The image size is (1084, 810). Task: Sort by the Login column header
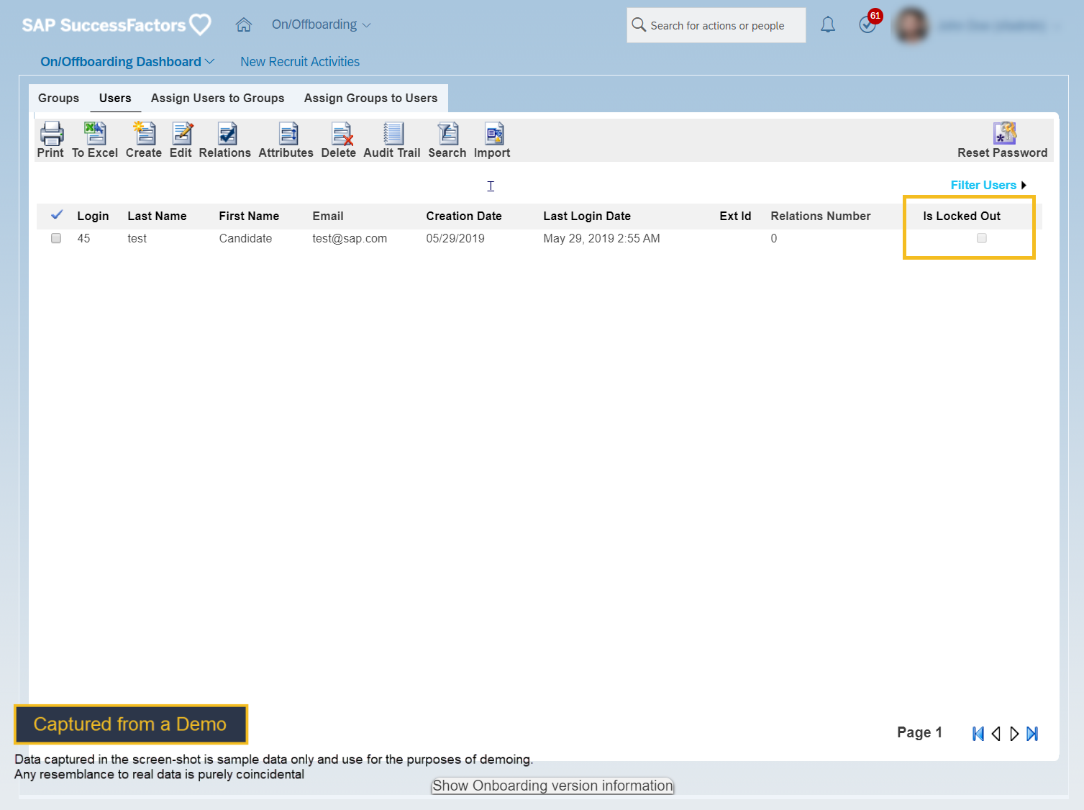pos(94,216)
